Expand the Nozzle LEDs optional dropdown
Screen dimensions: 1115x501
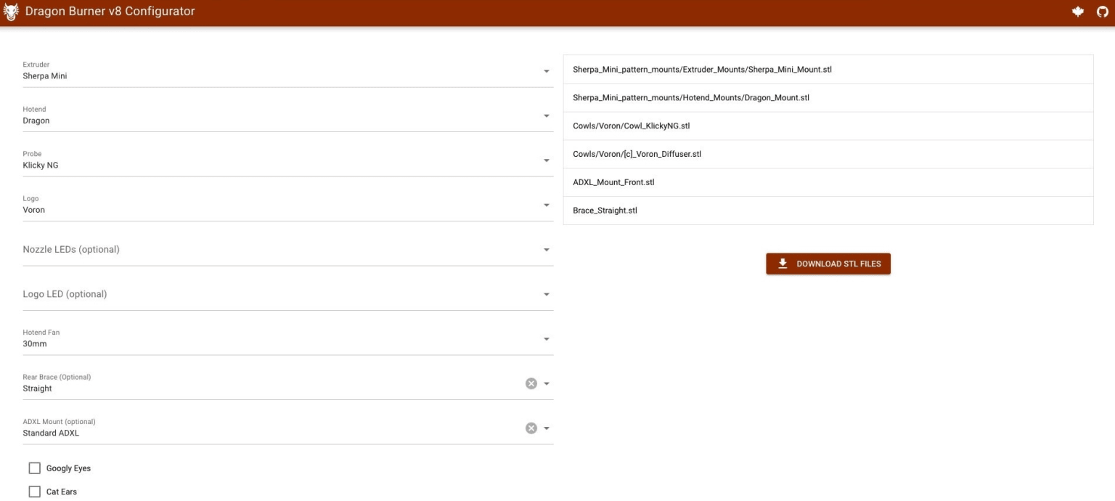pyautogui.click(x=547, y=250)
